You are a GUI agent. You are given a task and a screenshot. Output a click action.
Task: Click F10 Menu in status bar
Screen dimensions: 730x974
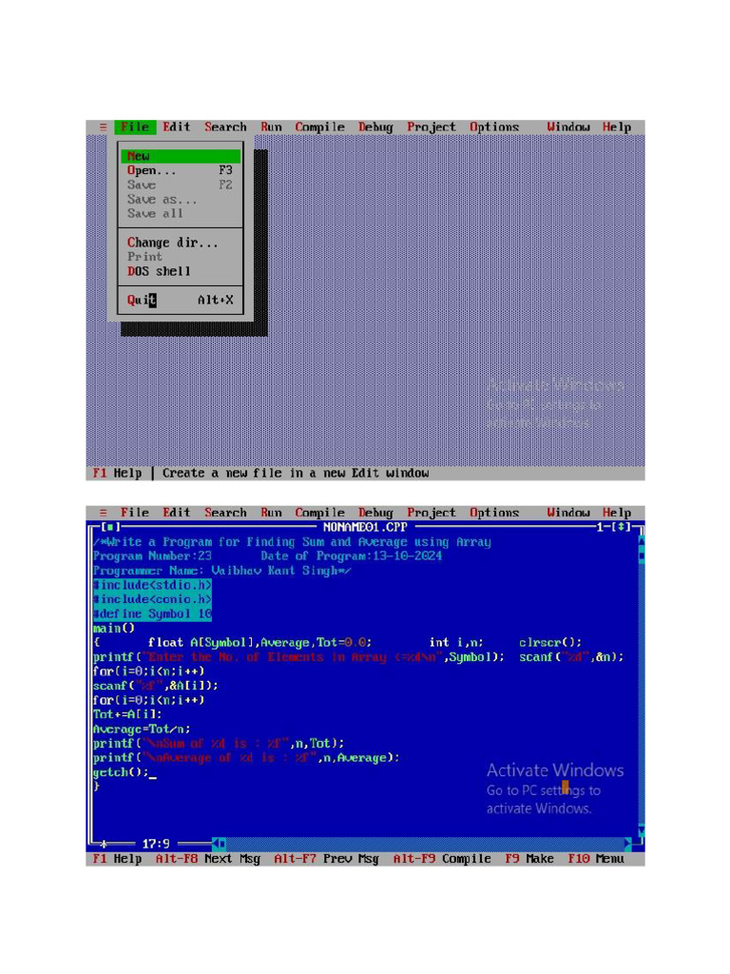click(x=596, y=859)
